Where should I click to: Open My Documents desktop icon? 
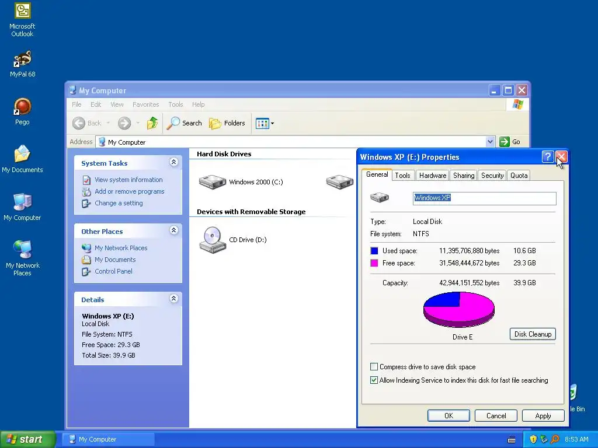point(22,159)
